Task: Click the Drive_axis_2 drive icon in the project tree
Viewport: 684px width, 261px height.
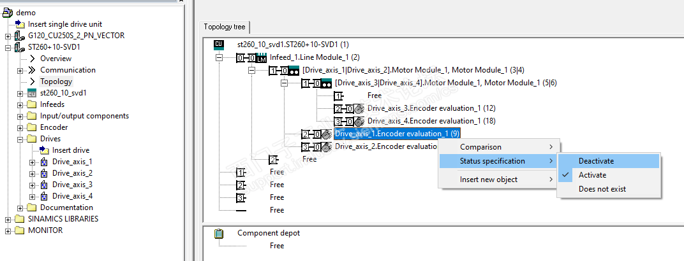Action: tap(44, 173)
